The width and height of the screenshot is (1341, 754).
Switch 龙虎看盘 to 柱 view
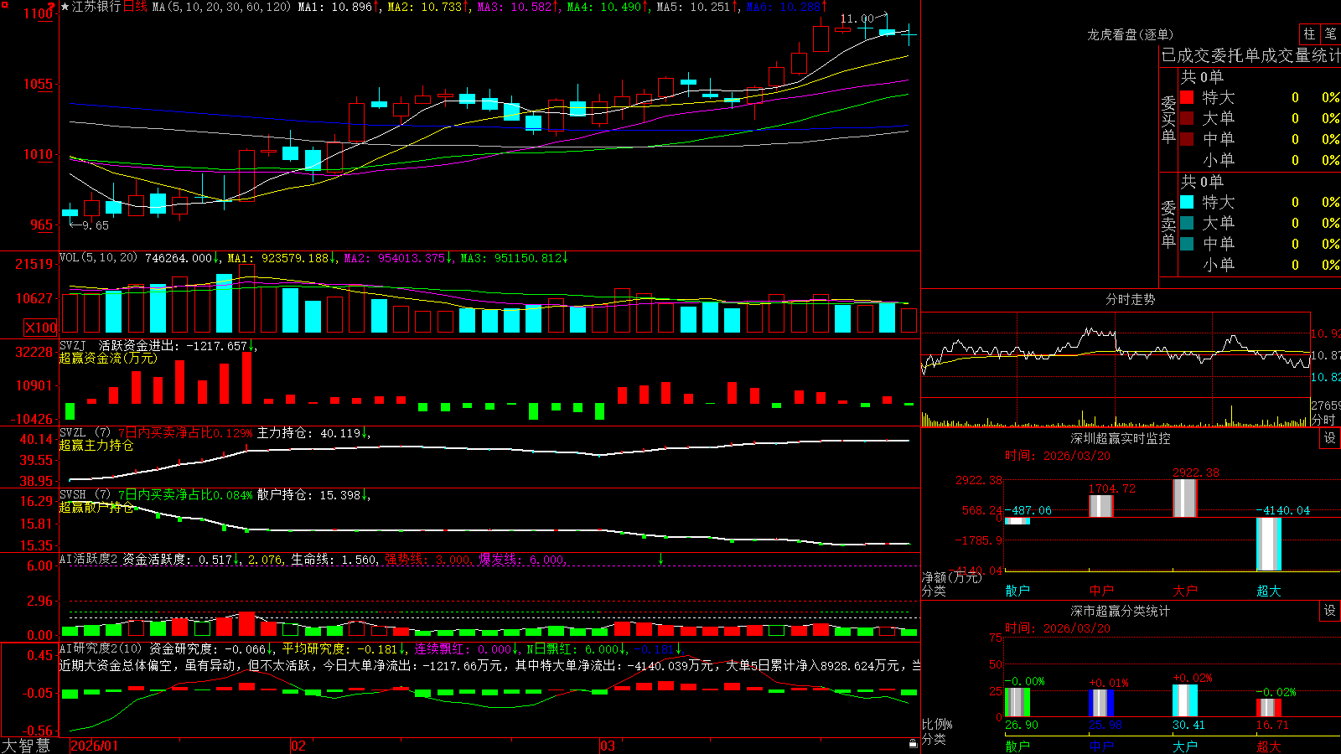coord(1309,34)
